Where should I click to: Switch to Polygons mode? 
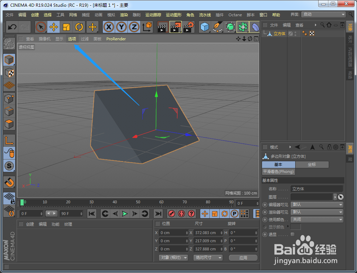click(9, 124)
